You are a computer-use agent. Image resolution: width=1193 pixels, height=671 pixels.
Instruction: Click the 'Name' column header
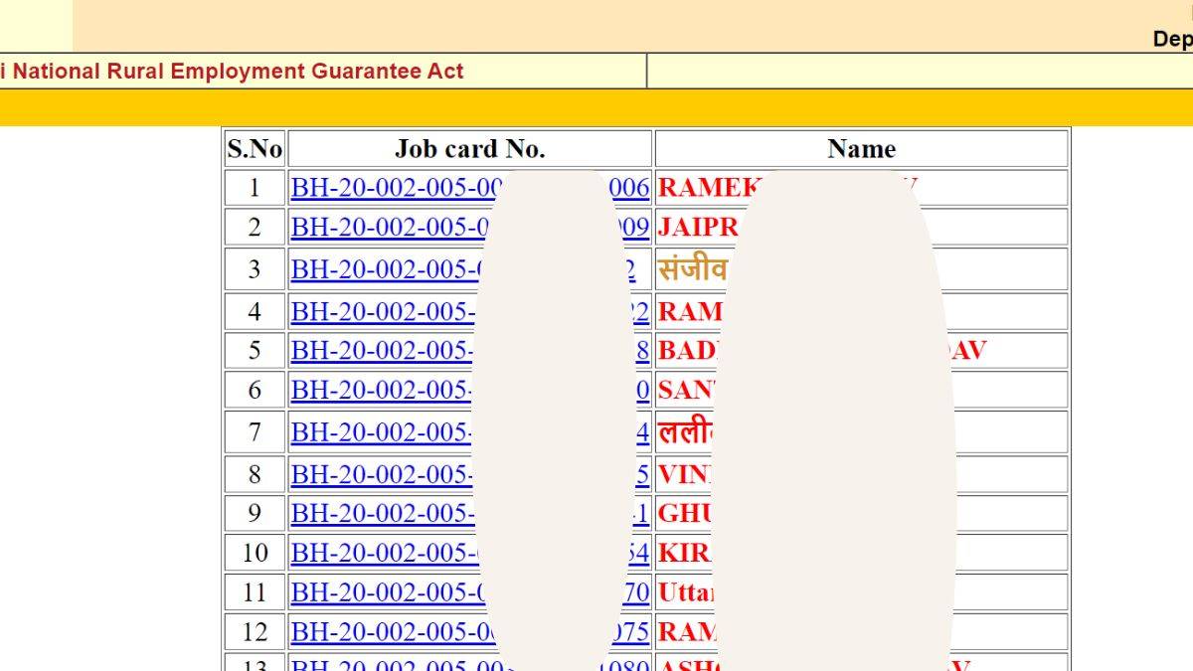point(861,149)
